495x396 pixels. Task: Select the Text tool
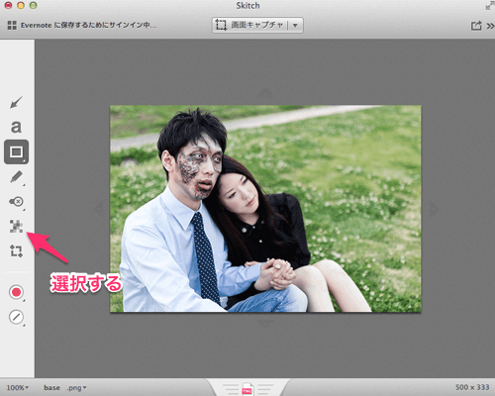pos(16,127)
